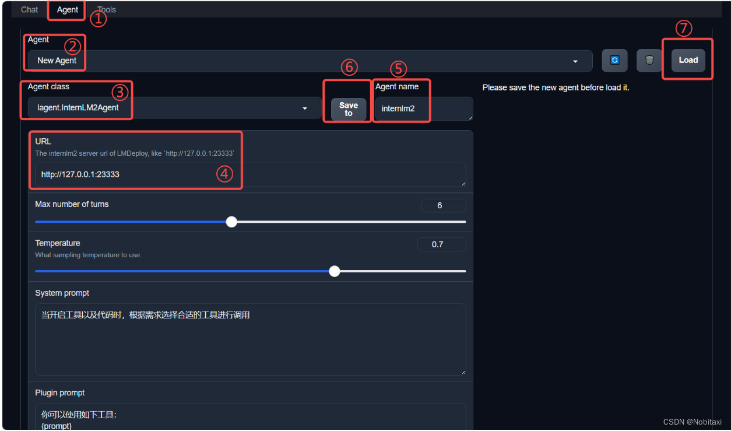Switch to the Chat tab
The width and height of the screenshot is (731, 431).
click(x=30, y=9)
